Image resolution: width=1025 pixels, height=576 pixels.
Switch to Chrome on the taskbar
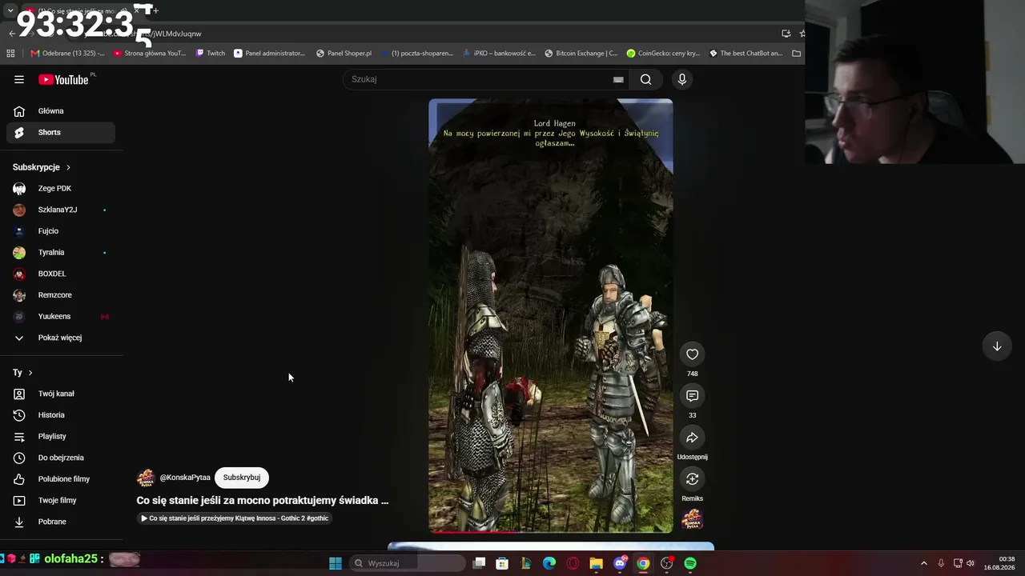coord(643,563)
